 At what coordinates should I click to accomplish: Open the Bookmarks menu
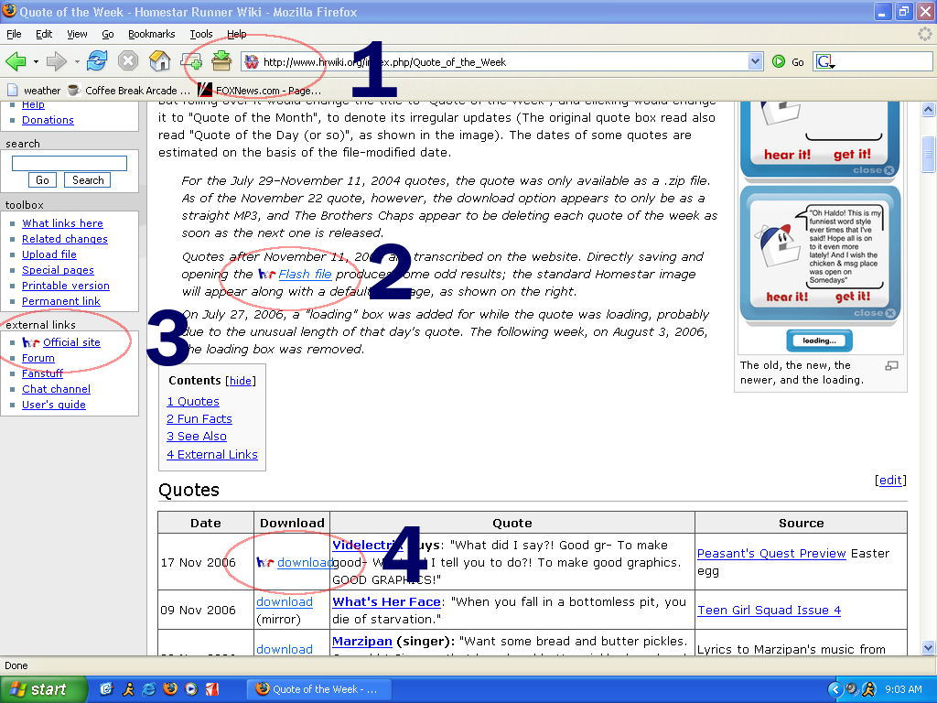coord(151,34)
